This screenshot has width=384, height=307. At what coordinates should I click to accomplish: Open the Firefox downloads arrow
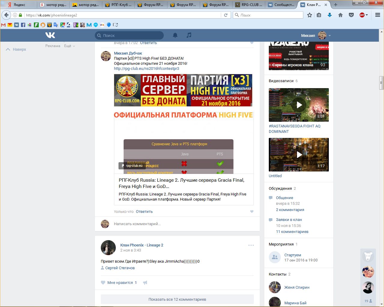pyautogui.click(x=330, y=15)
